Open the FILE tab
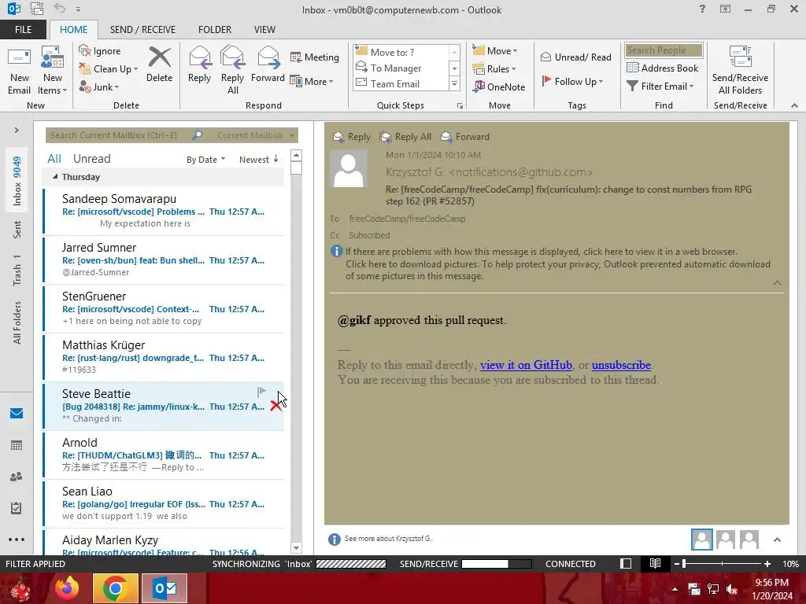This screenshot has height=604, width=806. (x=23, y=29)
